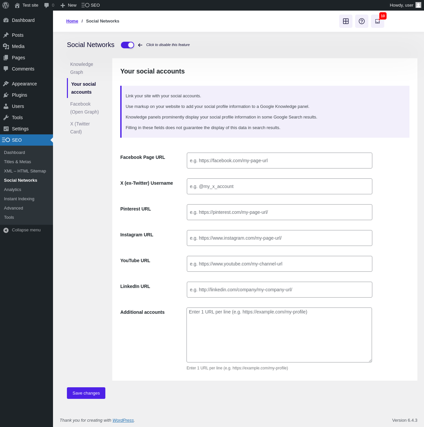This screenshot has height=427, width=424.
Task: Open Titles & Metas SEO submenu
Action: coord(18,162)
